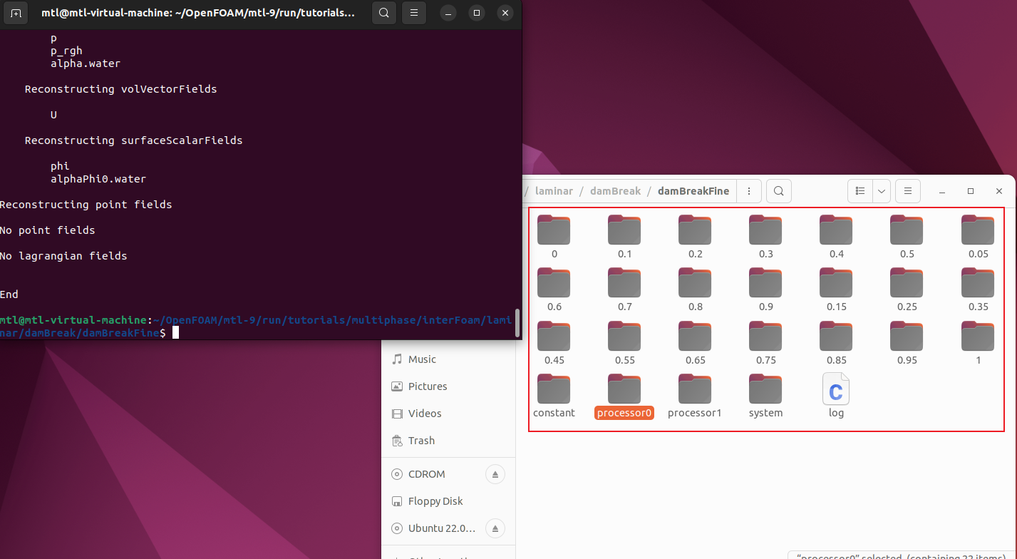The image size is (1017, 559).
Task: Open Music in the sidebar
Action: click(x=448, y=359)
